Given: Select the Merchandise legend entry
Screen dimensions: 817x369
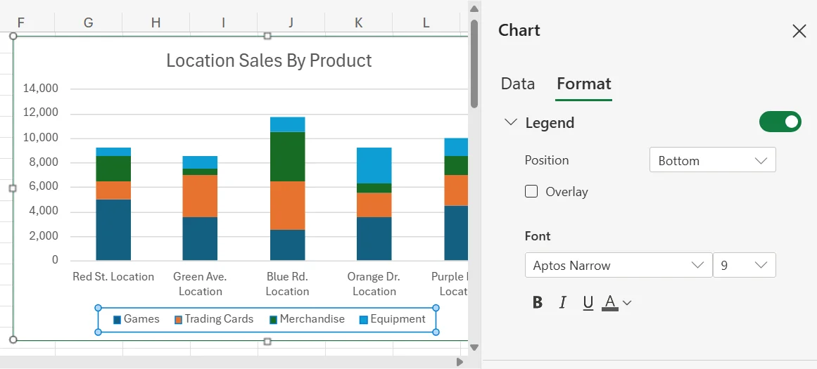Looking at the screenshot, I should (308, 319).
